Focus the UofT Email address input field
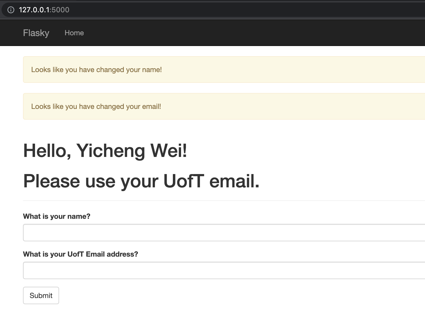This screenshot has width=425, height=320. click(x=224, y=270)
